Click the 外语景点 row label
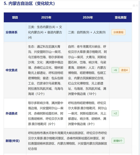140x155 pixels. 11,113
